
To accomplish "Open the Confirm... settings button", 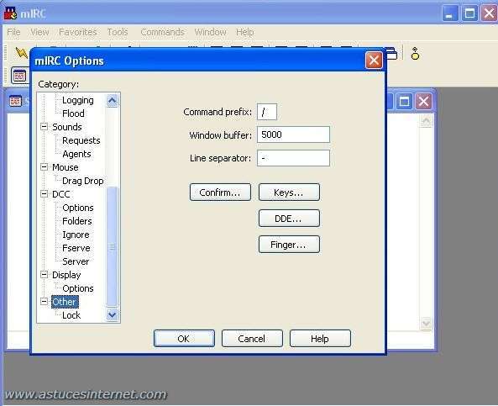I will click(220, 192).
